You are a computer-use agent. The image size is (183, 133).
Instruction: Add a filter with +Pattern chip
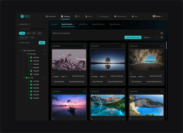32,37
